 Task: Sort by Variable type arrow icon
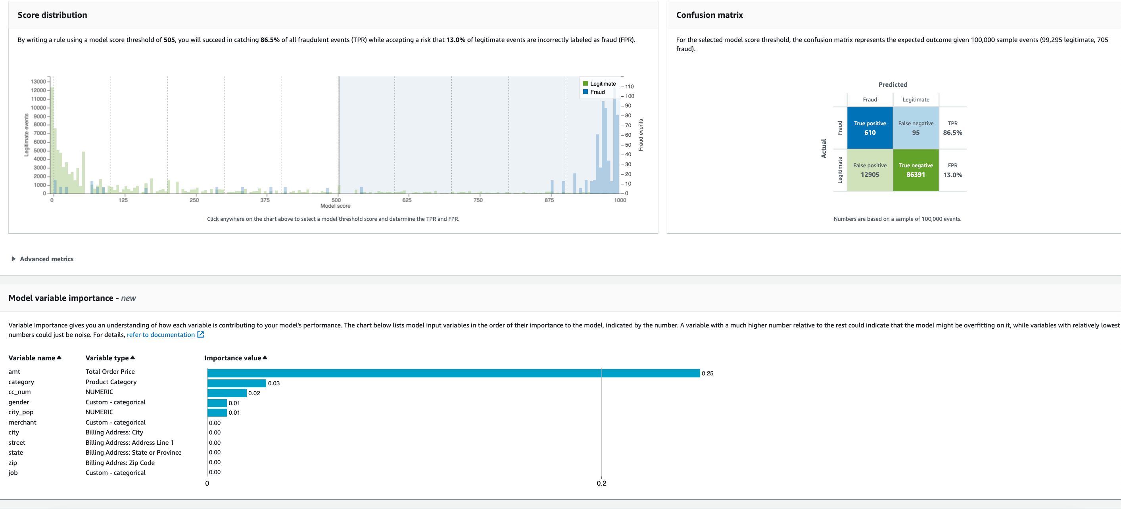(133, 358)
